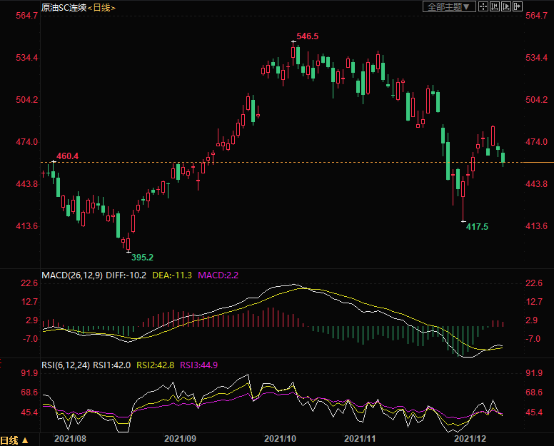Image resolution: width=554 pixels, height=446 pixels.
Task: Click the play-forward chart icon in top toolbar
Action: [x=506, y=6]
